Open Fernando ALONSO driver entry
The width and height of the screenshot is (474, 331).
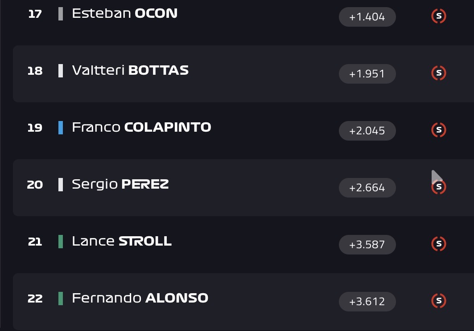tap(140, 298)
